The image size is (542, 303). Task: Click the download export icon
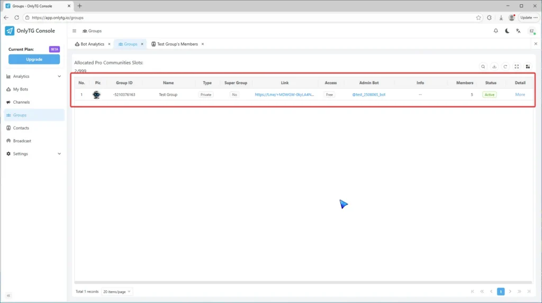(x=494, y=67)
